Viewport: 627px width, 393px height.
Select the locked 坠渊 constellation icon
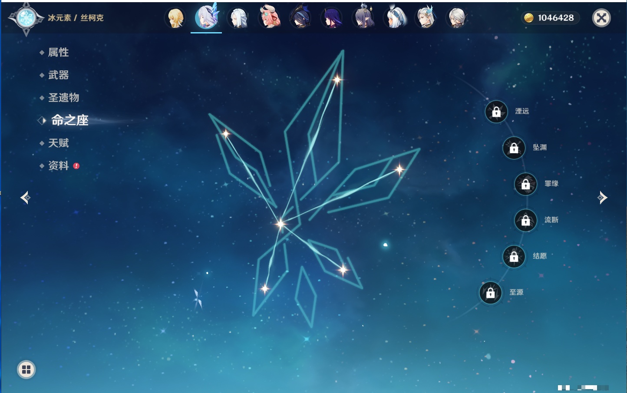click(514, 148)
